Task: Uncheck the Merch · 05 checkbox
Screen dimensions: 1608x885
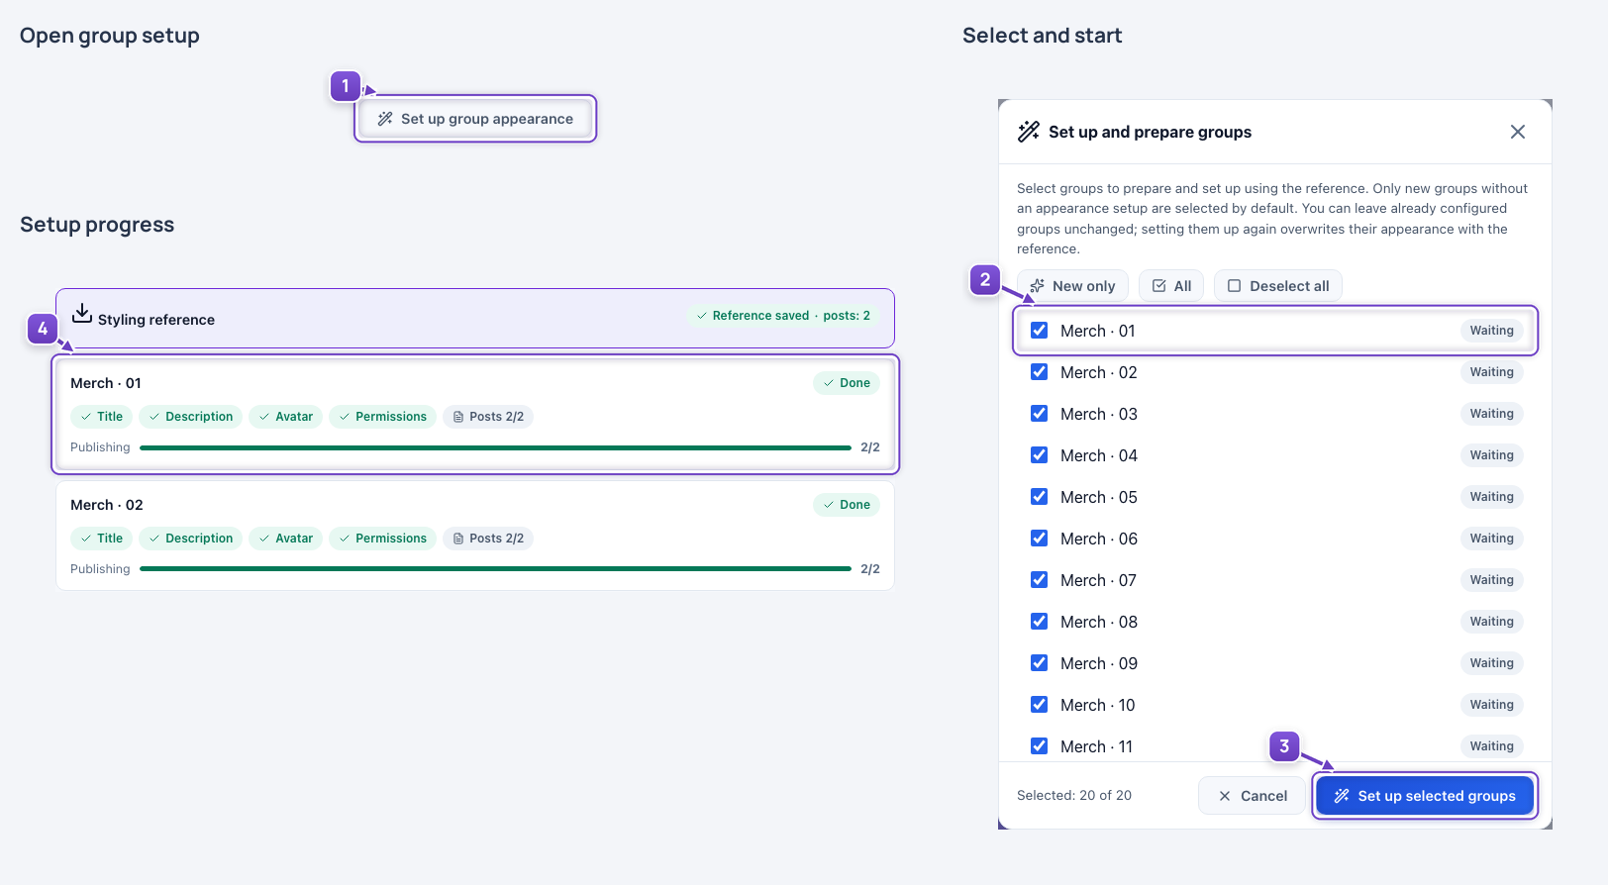Action: pos(1039,497)
